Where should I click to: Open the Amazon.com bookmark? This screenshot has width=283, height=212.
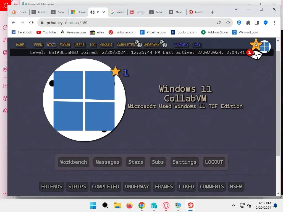pyautogui.click(x=73, y=32)
